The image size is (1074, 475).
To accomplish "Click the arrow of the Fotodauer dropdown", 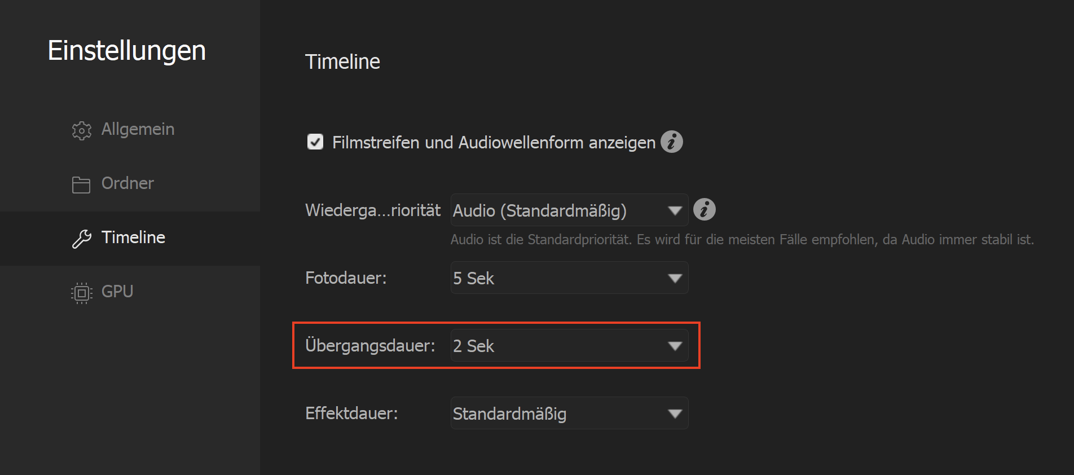I will pyautogui.click(x=675, y=278).
